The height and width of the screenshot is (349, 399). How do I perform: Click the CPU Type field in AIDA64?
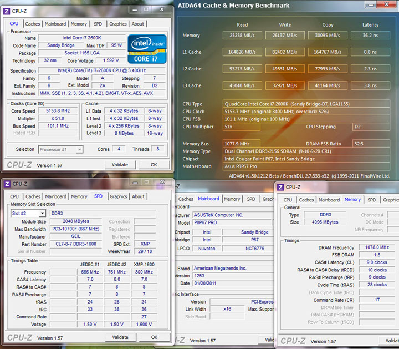click(x=306, y=104)
